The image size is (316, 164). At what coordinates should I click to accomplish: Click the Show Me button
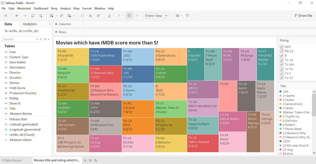(303, 16)
